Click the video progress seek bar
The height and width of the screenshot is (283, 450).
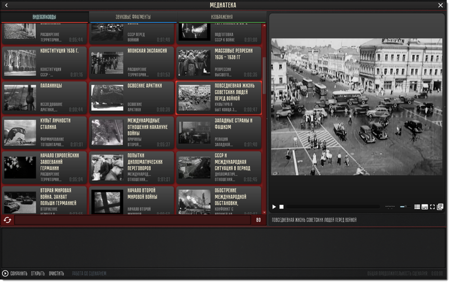coord(333,207)
